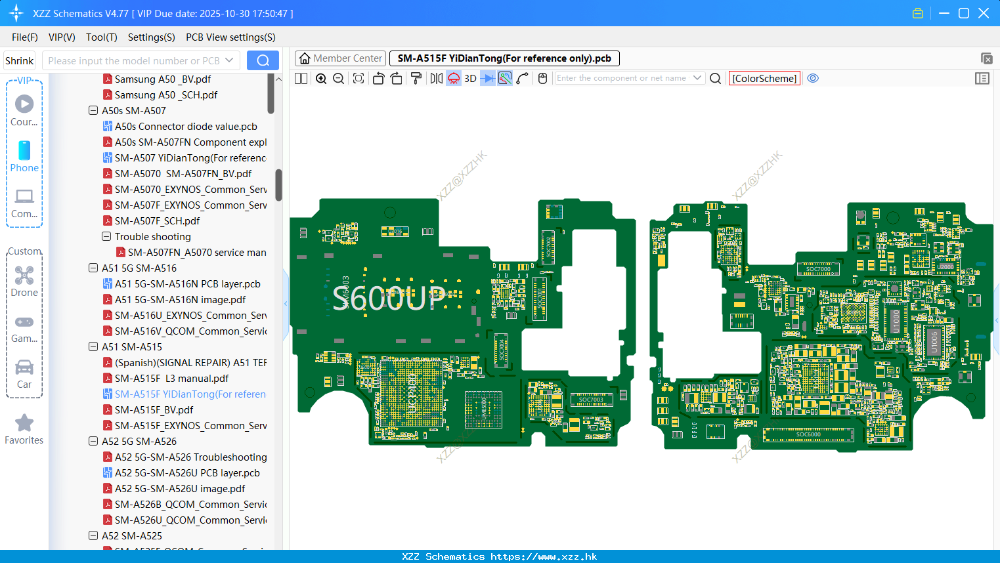Close all tabs icon at top right
This screenshot has width=1000, height=563.
[x=986, y=58]
